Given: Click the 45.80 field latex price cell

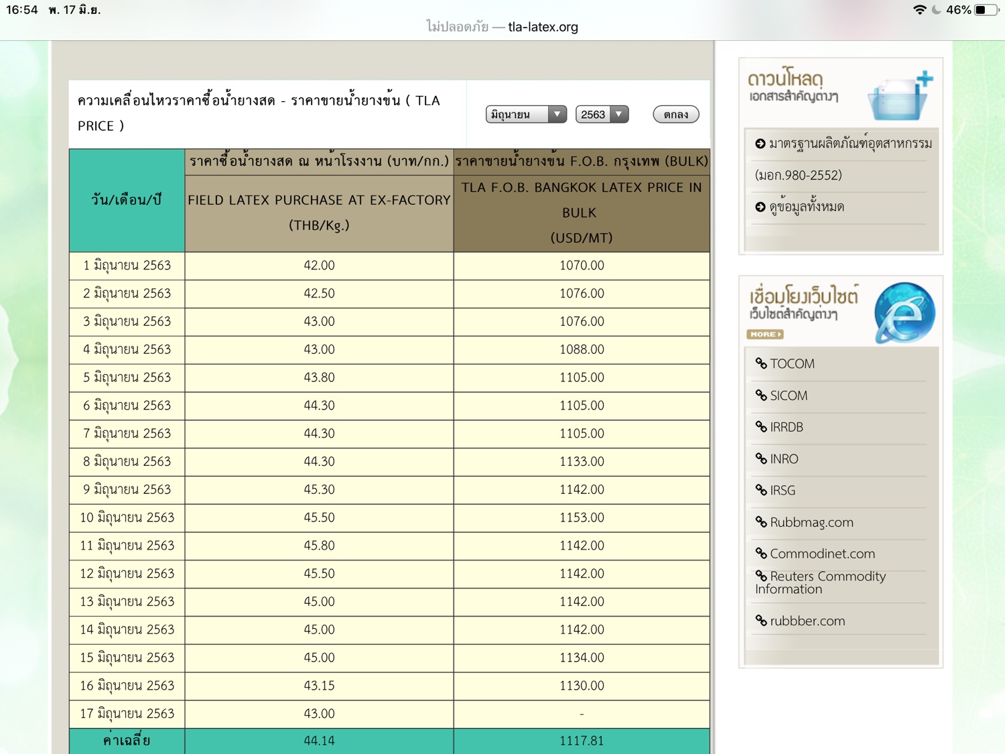Looking at the screenshot, I should click(x=319, y=546).
